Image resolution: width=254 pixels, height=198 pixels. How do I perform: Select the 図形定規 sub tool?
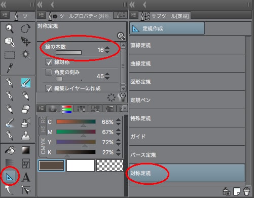(x=187, y=82)
